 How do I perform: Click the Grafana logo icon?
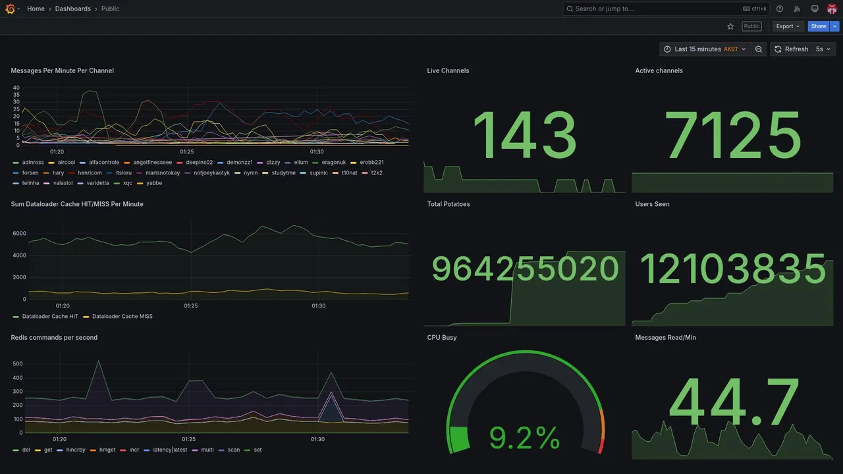pos(10,9)
